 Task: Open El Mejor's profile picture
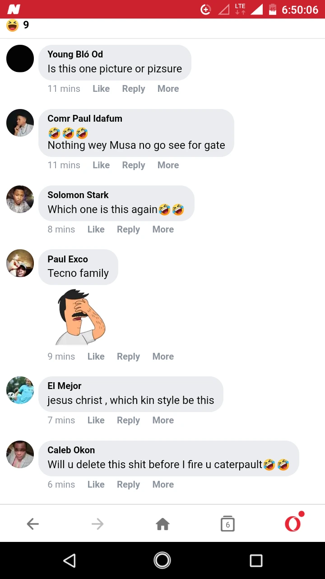[x=20, y=390]
